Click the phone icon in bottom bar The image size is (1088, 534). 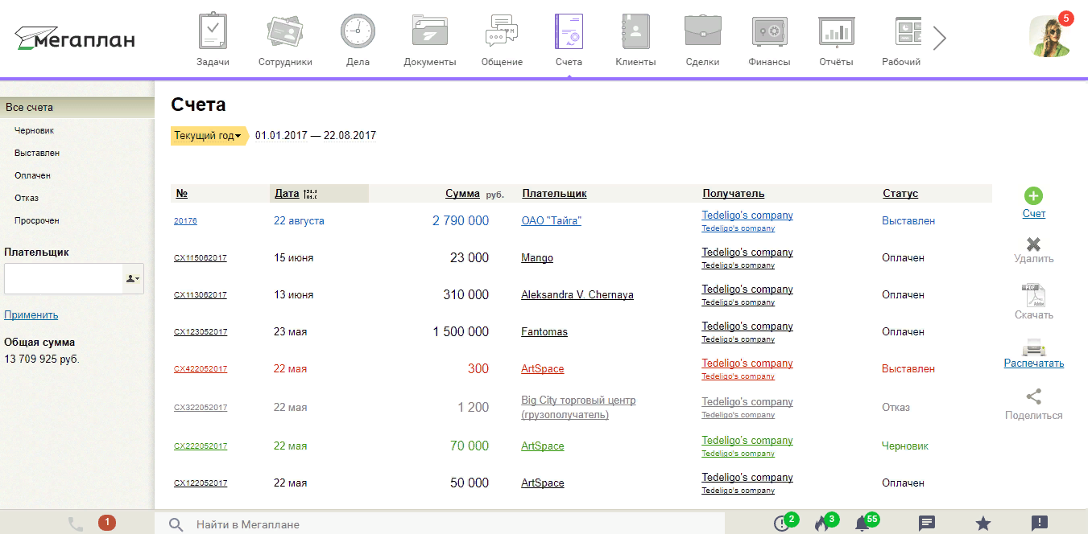click(x=76, y=524)
